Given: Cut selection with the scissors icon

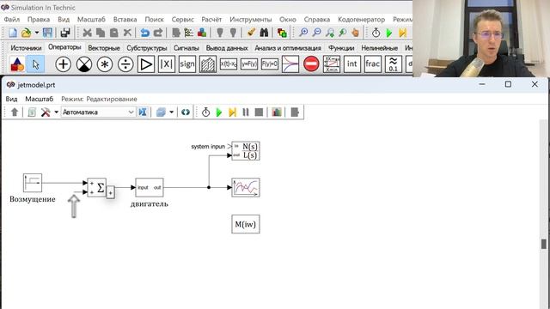Looking at the screenshot, I should 87,33.
